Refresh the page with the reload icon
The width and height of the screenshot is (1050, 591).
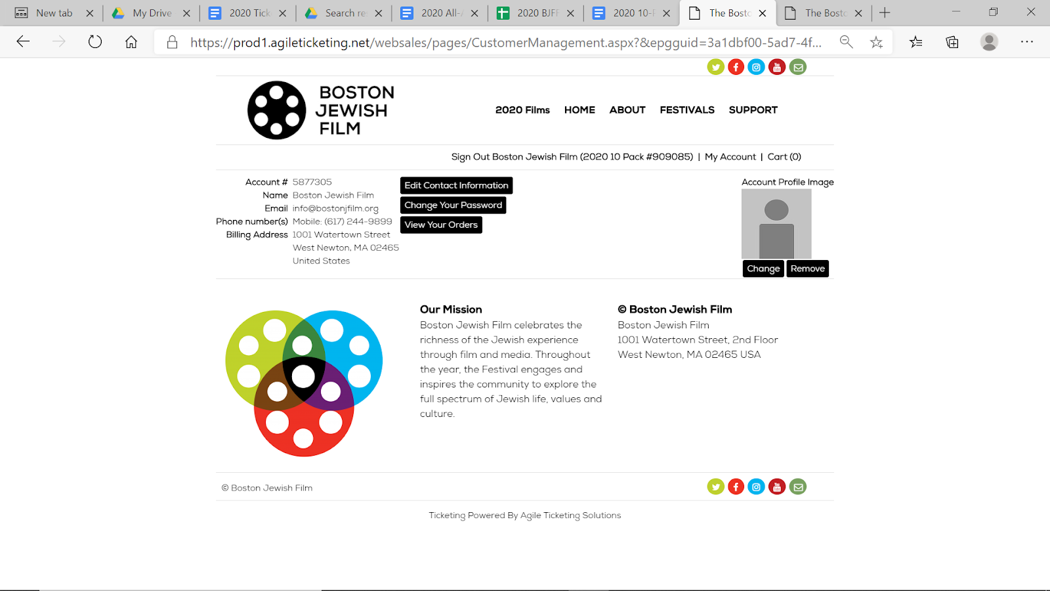[x=95, y=42]
